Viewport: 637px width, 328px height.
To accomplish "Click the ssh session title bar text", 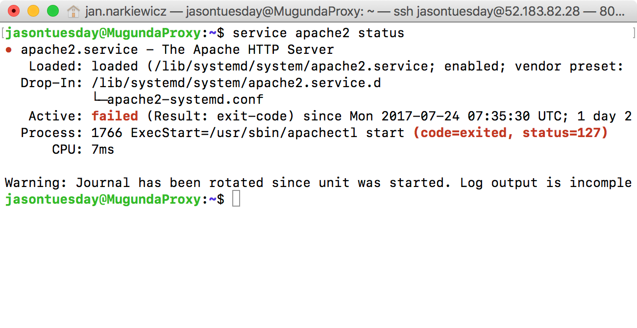I will point(441,9).
